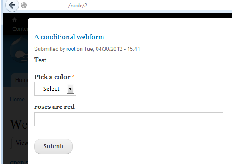Screen dimensions: 232x164
Task: Open the A conditional webform title link
Action: pyautogui.click(x=69, y=37)
